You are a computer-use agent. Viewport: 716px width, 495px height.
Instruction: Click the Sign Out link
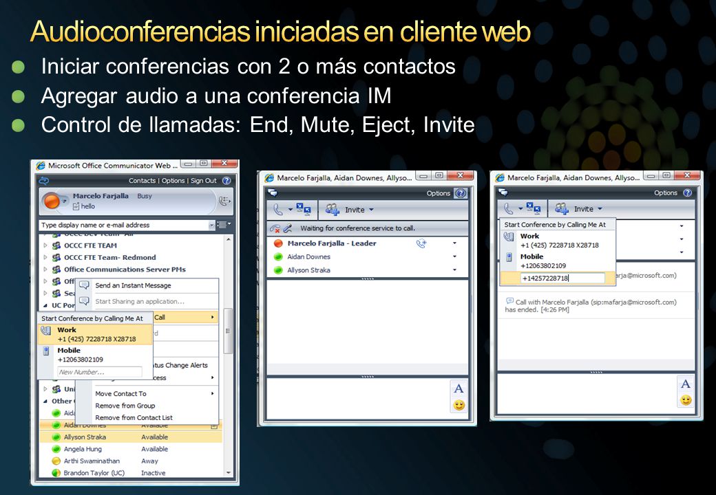(x=204, y=181)
